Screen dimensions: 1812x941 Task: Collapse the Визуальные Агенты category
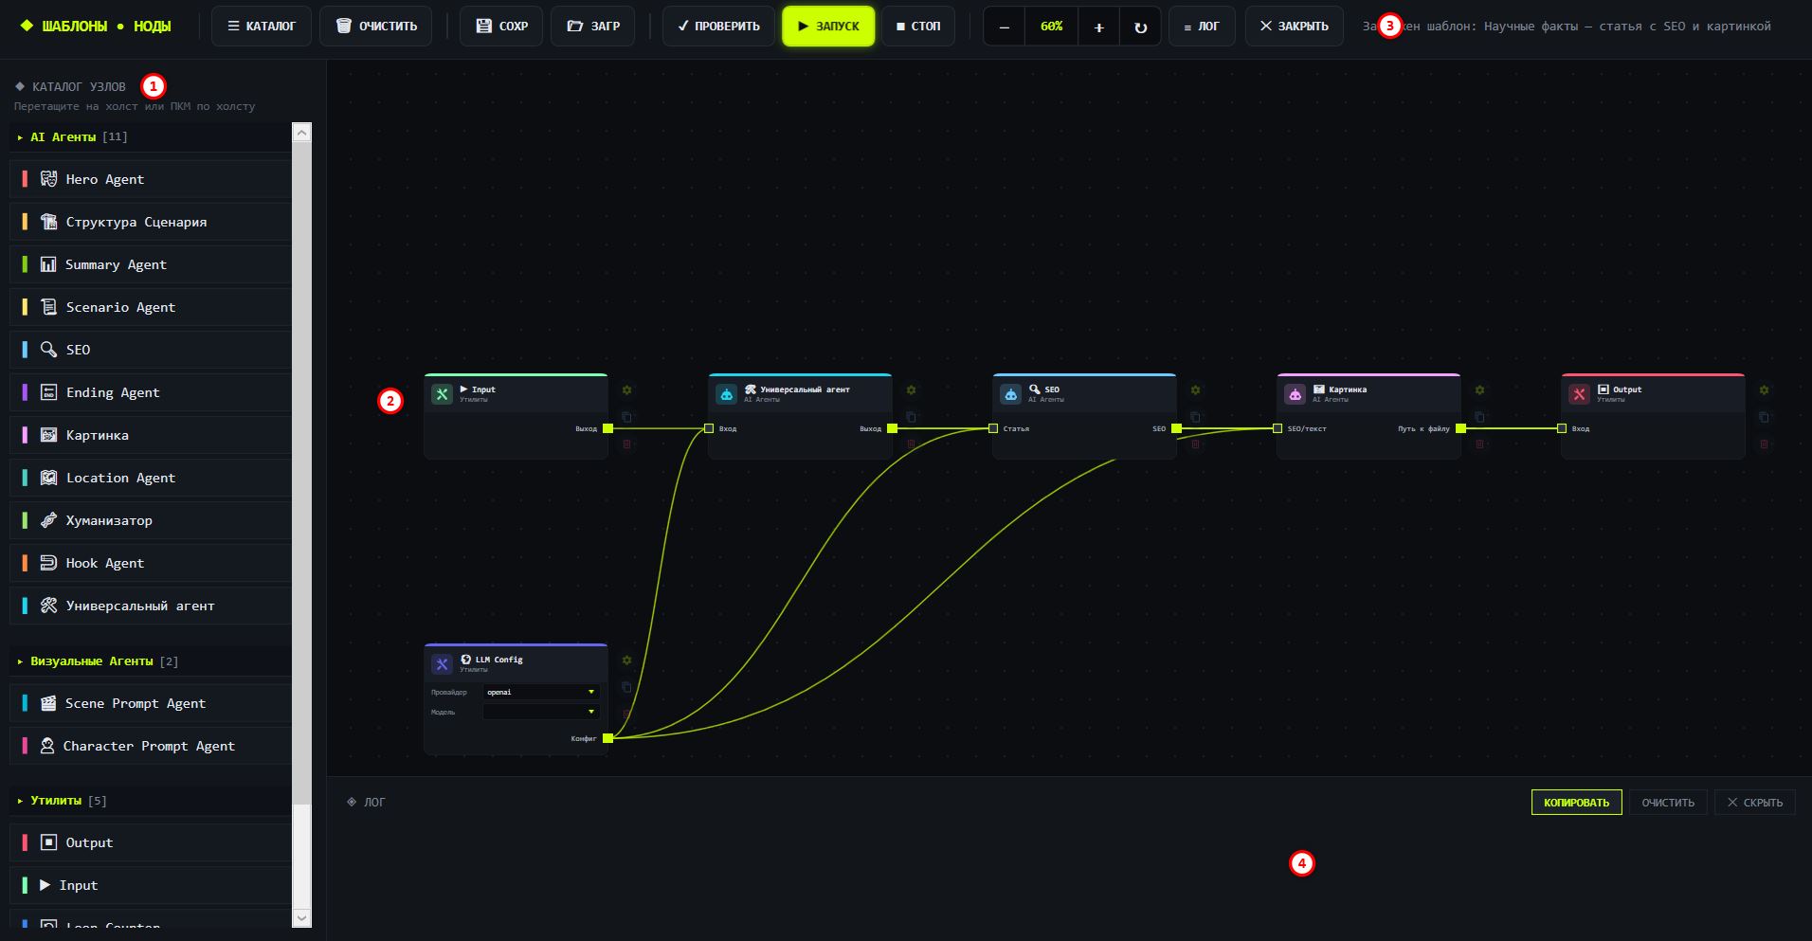coord(152,661)
